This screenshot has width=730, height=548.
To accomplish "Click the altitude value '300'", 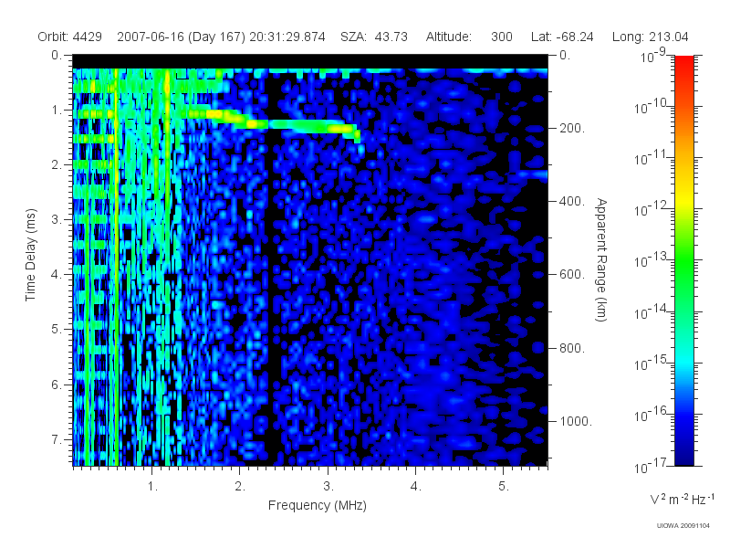I will coord(501,37).
